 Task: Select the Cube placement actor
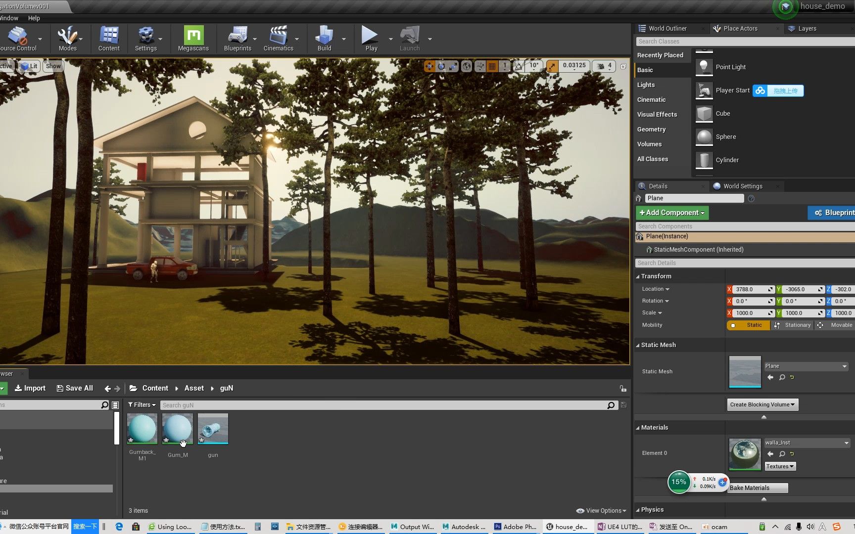point(722,113)
